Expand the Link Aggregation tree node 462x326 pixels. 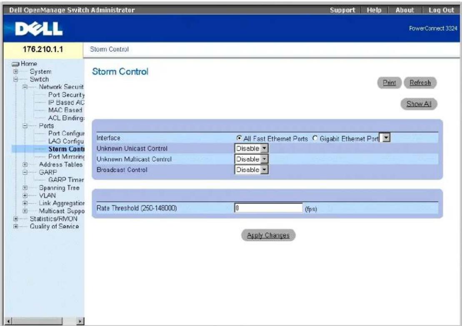pos(25,203)
